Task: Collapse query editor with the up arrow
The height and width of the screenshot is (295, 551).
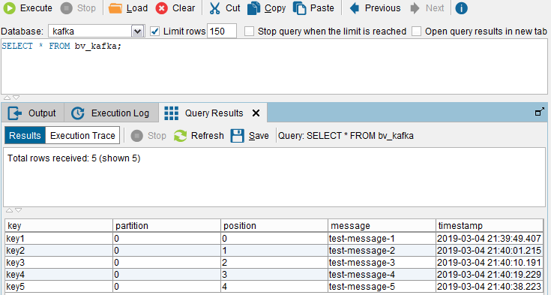Action: pyautogui.click(x=7, y=98)
